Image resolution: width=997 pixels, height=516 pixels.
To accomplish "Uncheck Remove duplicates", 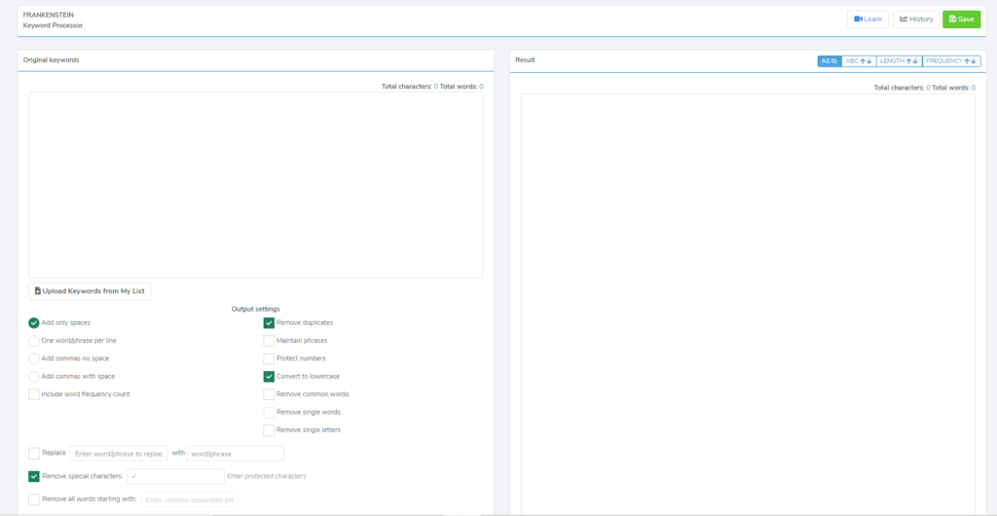I will pos(269,322).
